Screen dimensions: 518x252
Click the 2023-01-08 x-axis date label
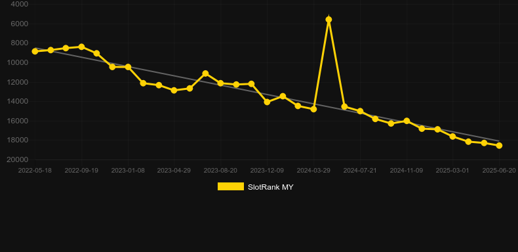pyautogui.click(x=128, y=171)
